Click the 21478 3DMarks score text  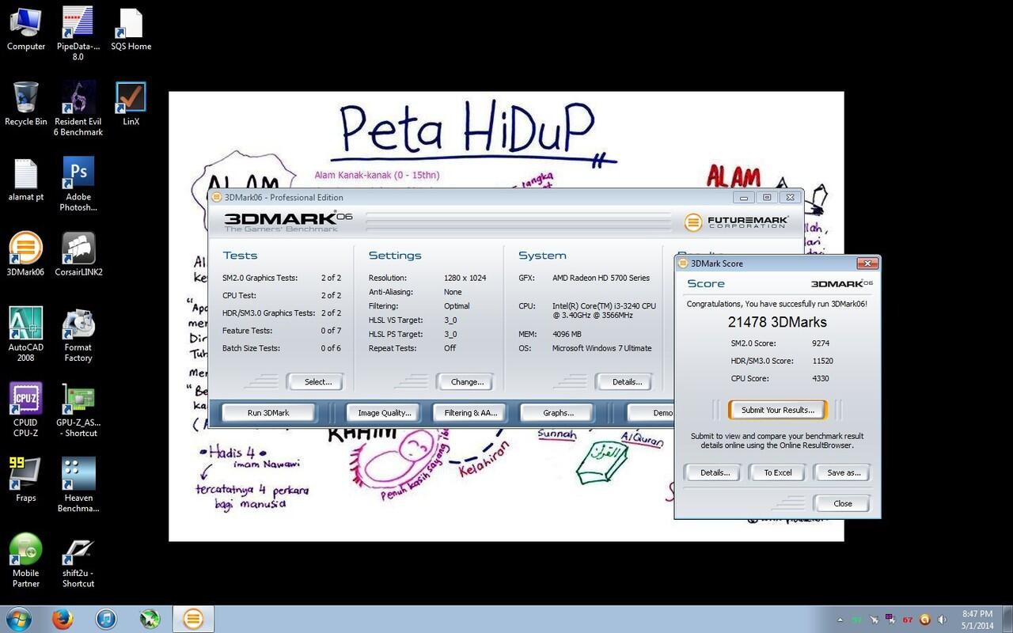point(777,322)
